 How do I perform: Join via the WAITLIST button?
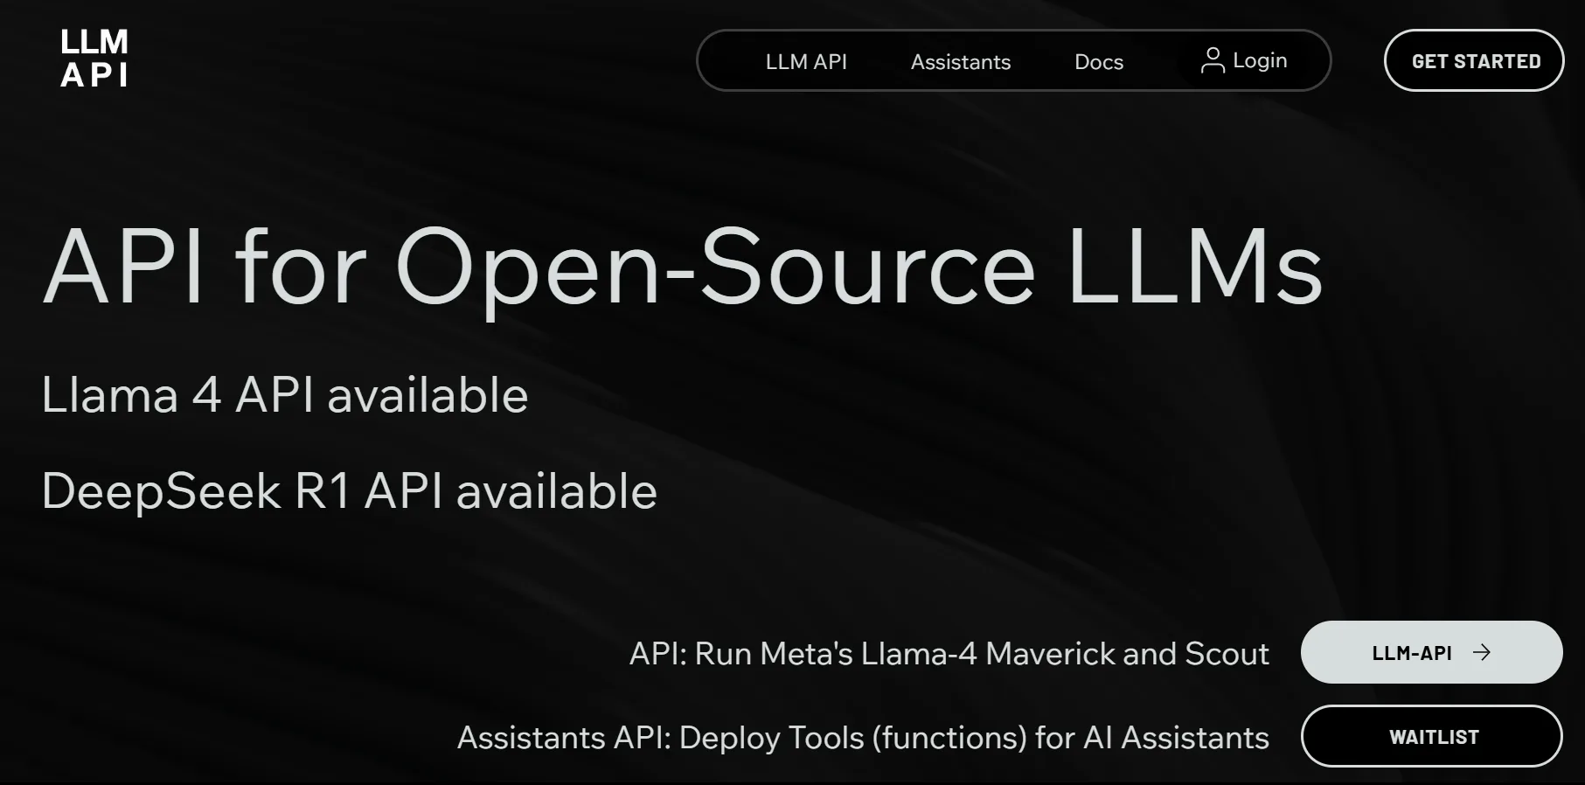coord(1431,736)
